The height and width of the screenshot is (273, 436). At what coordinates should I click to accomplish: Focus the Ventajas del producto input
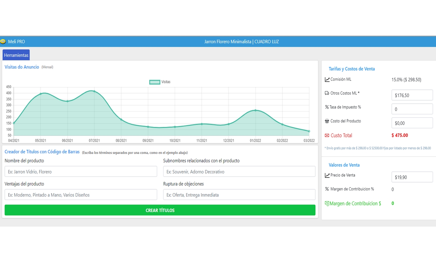(81, 195)
